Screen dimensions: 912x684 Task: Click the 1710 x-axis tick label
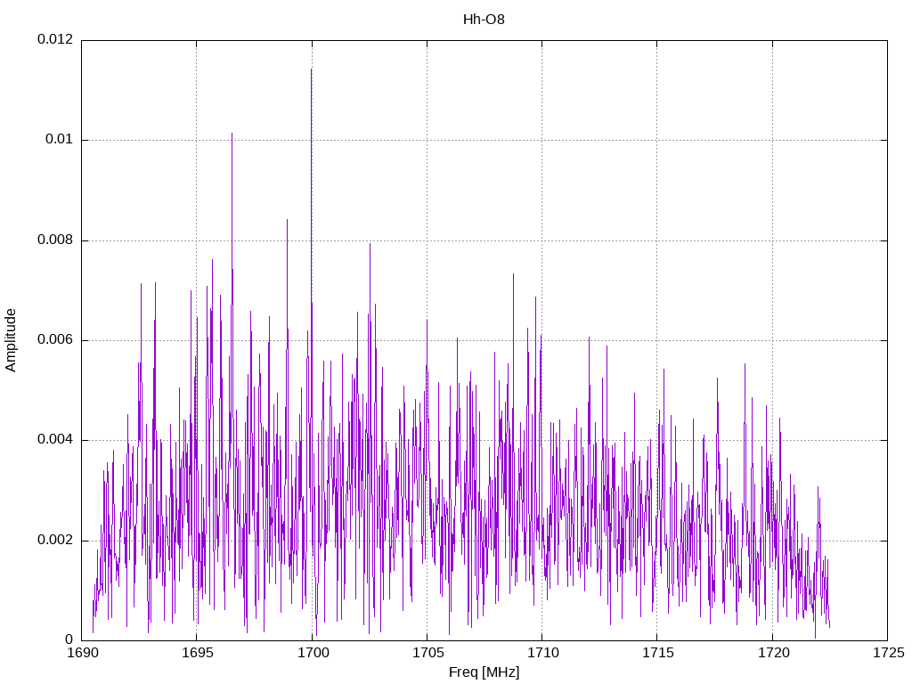pos(543,653)
